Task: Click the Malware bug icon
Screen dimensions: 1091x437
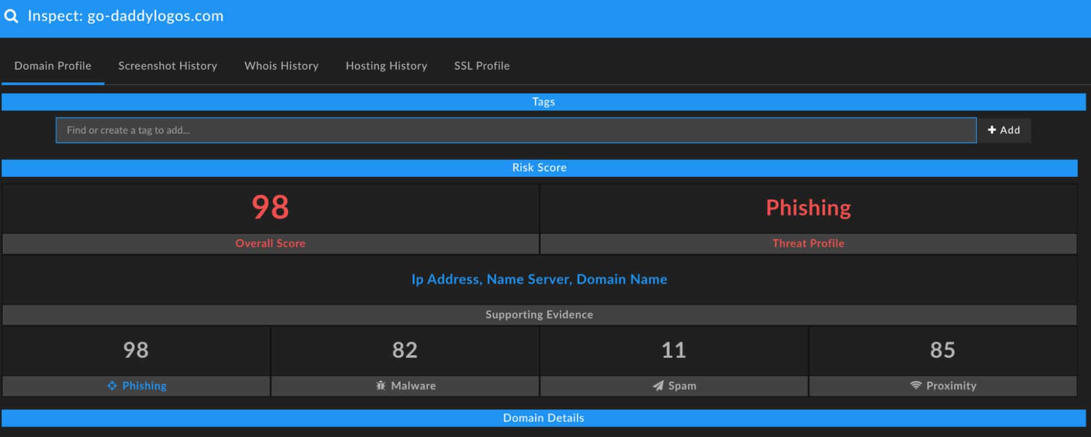Action: [x=380, y=386]
